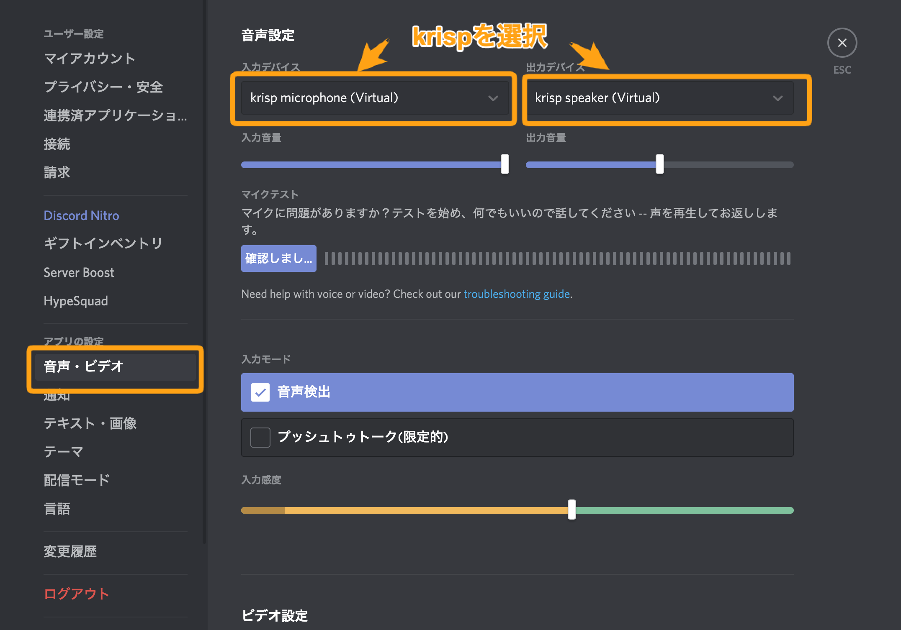The height and width of the screenshot is (630, 901).
Task: Open 言語 language settings
Action: (57, 509)
